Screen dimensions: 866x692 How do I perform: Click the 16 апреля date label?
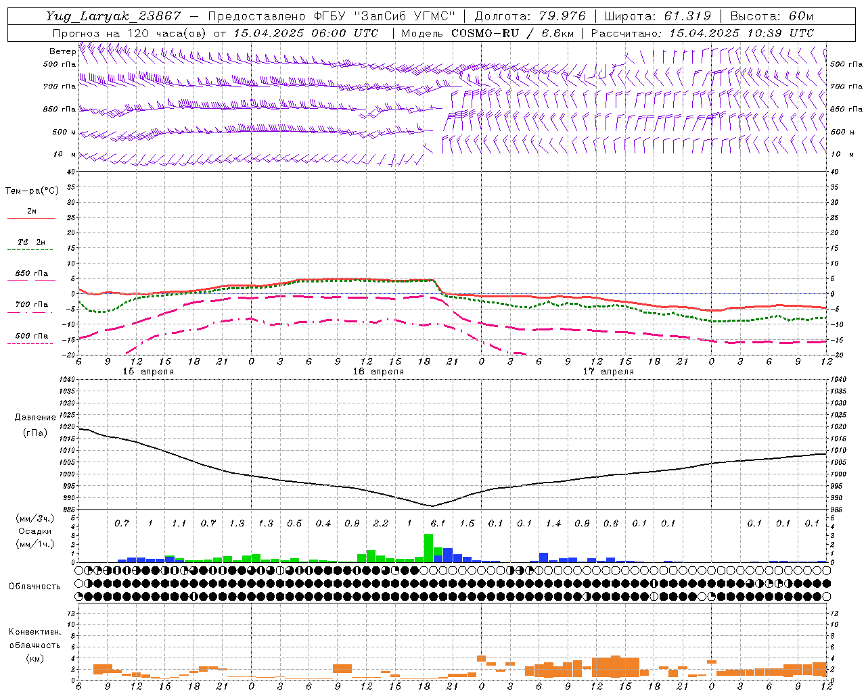point(378,372)
